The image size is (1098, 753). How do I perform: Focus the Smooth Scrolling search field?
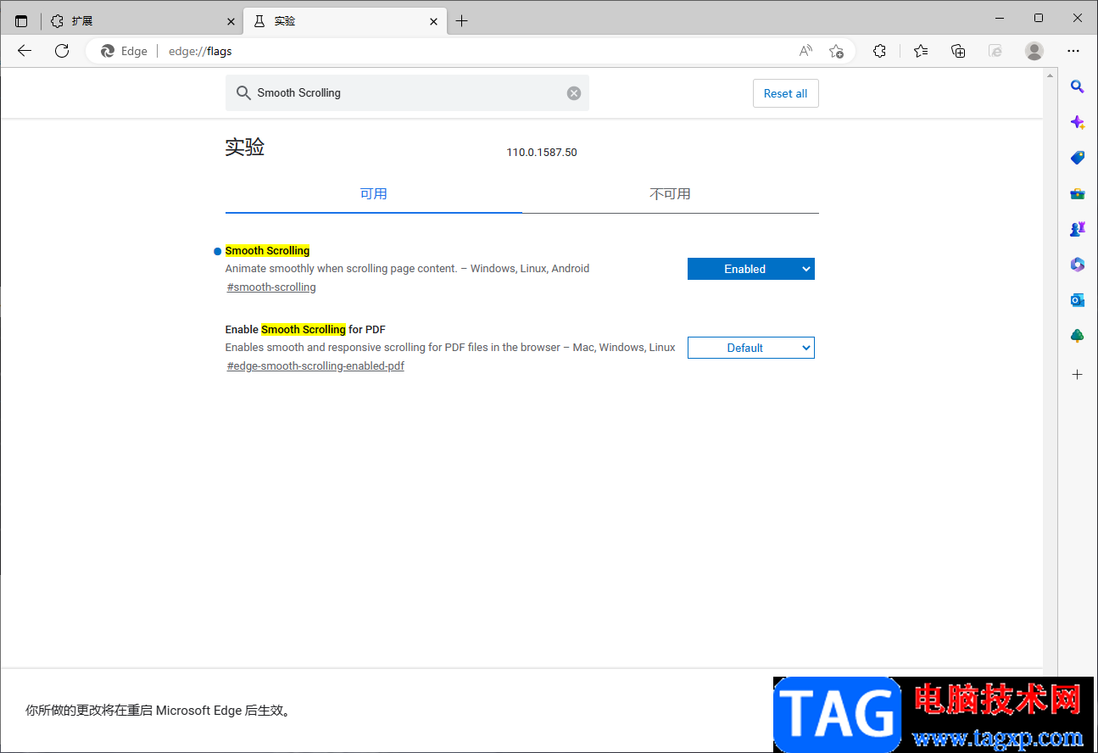tap(407, 93)
